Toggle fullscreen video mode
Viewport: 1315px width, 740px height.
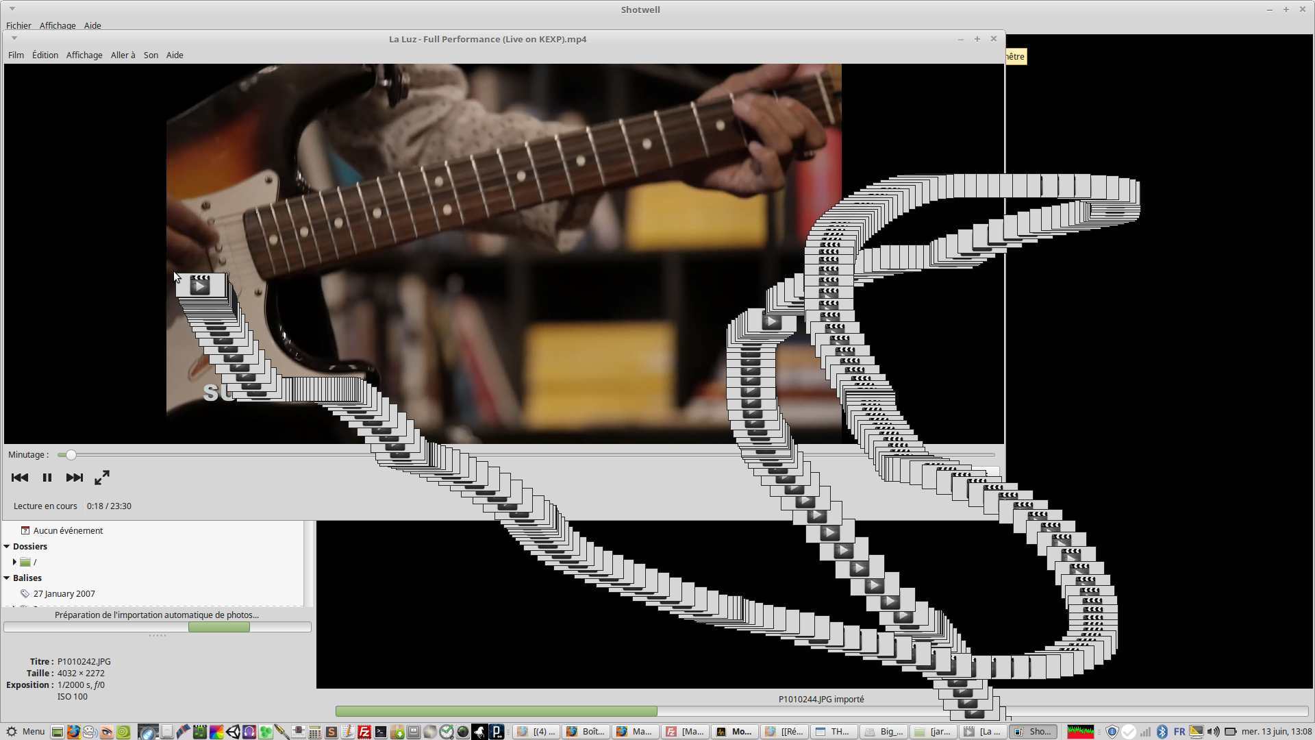tap(102, 478)
